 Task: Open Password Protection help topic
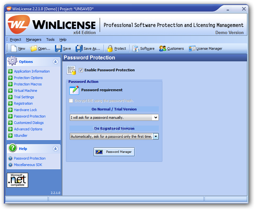30,158
